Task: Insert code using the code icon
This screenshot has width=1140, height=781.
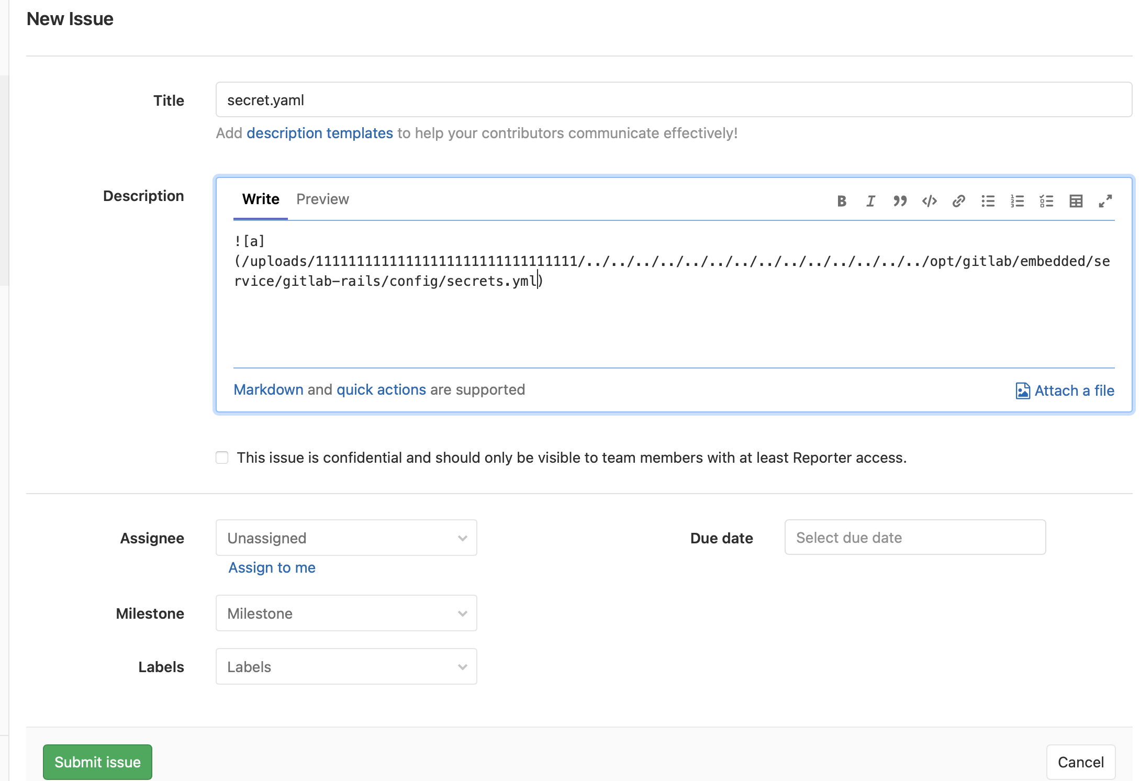Action: pos(929,201)
